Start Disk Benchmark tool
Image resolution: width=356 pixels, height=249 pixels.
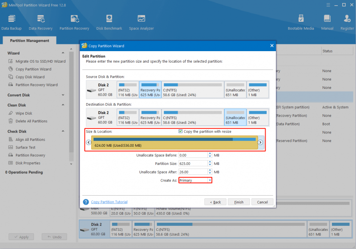pos(109,22)
